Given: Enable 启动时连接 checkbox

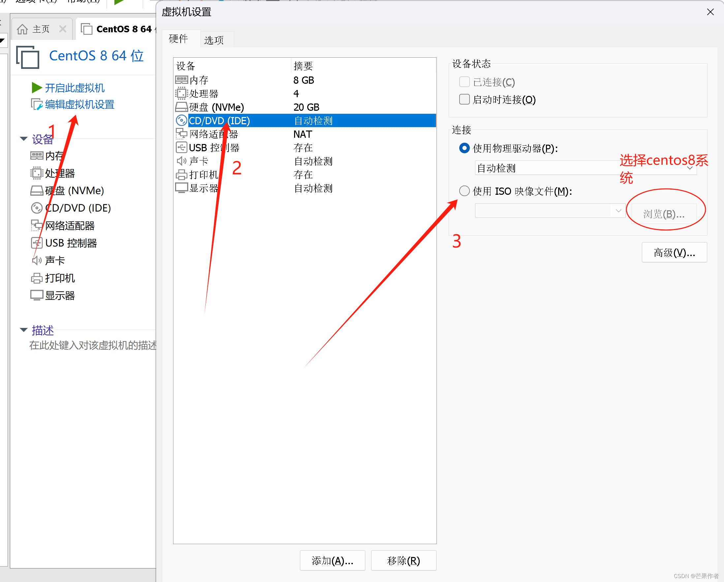Looking at the screenshot, I should pyautogui.click(x=464, y=99).
